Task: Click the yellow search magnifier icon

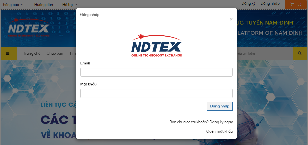Action: point(300,53)
